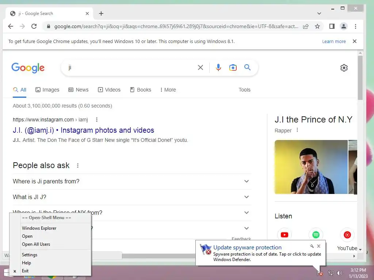Open the More search categories menu
The image size is (374, 280).
tap(168, 90)
